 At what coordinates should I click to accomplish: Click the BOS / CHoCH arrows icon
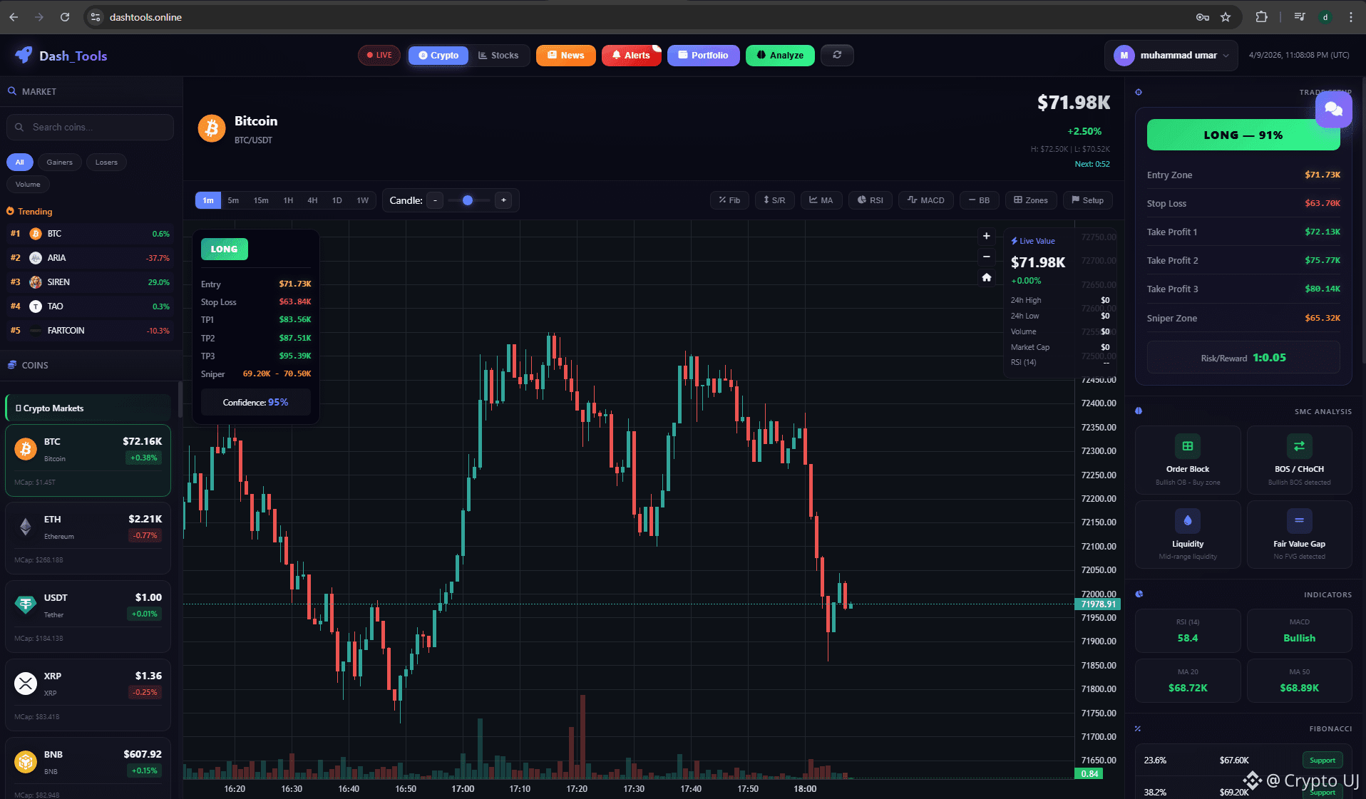1299,446
